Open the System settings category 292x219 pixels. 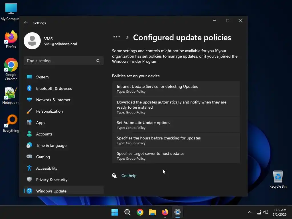coord(64,77)
